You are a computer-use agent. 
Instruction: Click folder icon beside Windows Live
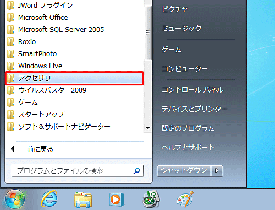[10, 66]
